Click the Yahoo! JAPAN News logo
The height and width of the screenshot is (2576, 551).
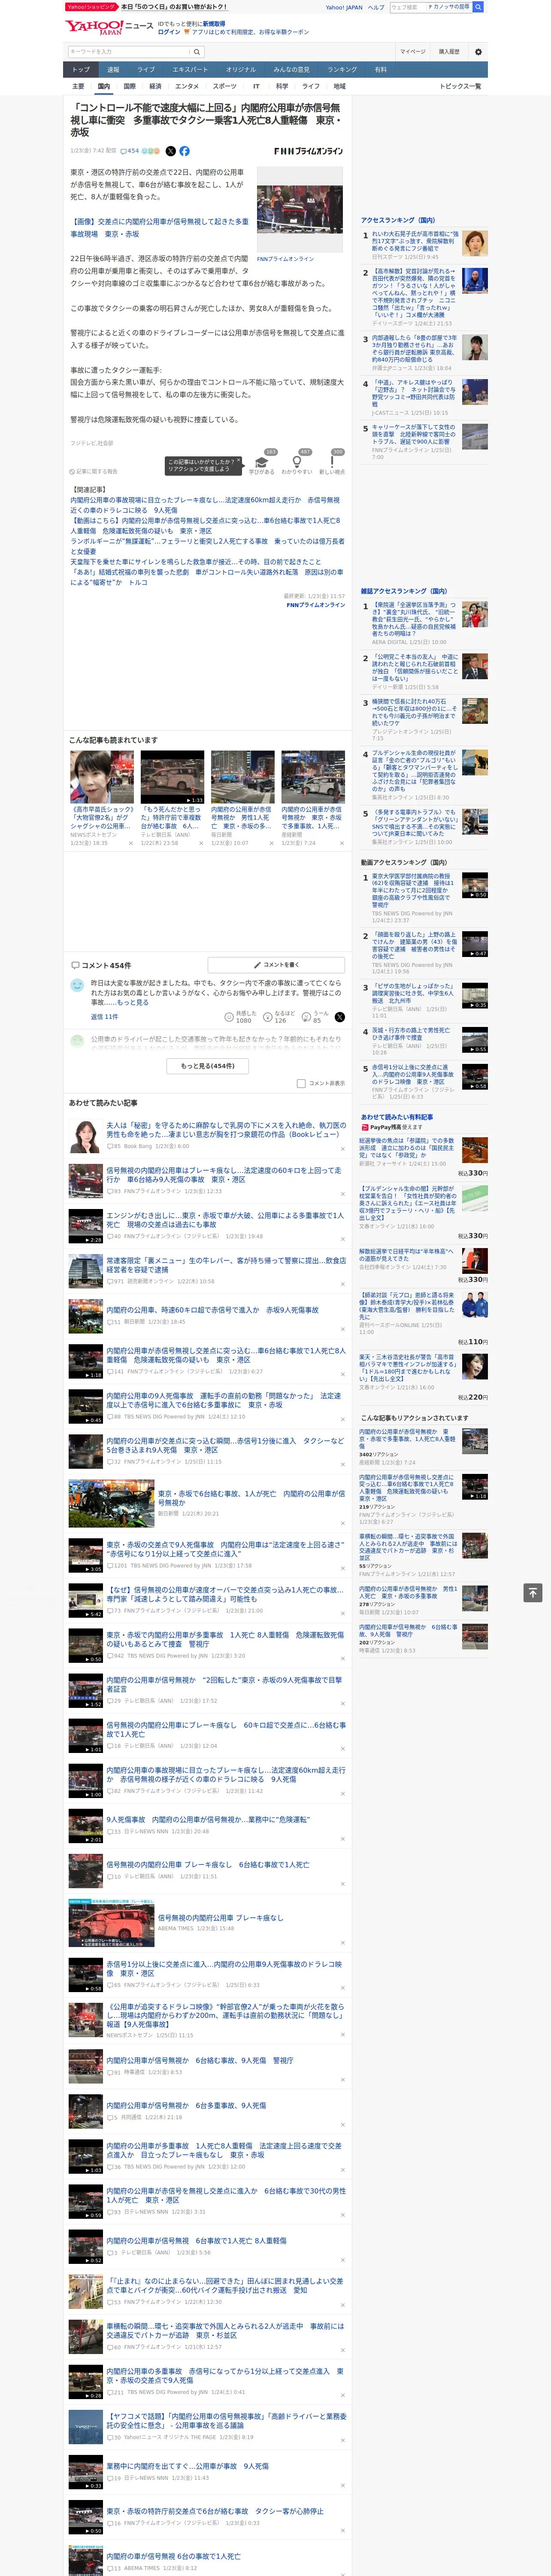[109, 27]
